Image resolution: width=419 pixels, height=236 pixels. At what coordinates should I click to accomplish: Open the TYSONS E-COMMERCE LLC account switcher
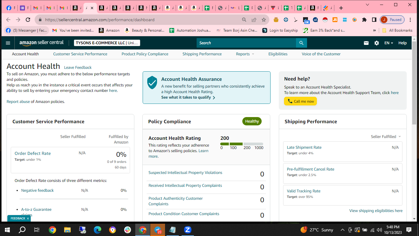click(107, 43)
